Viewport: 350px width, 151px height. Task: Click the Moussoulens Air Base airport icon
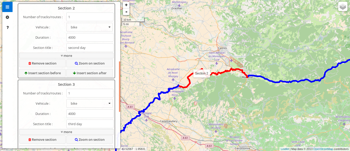coord(216,131)
